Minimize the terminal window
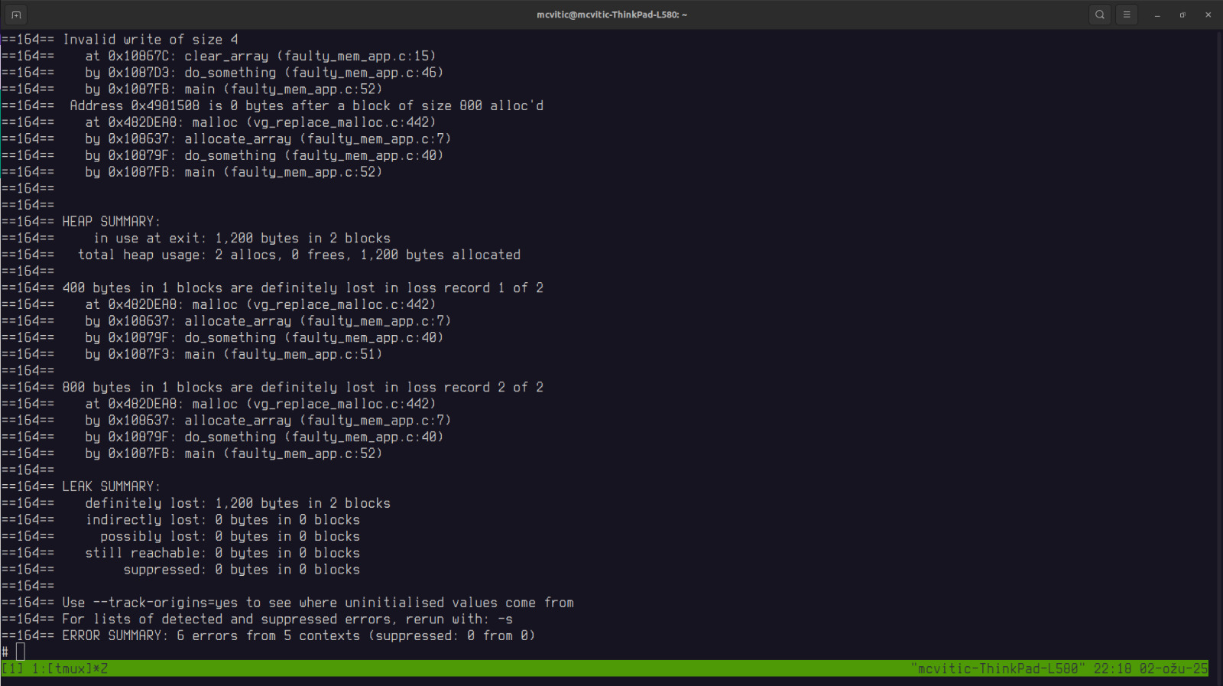1223x686 pixels. point(1157,15)
